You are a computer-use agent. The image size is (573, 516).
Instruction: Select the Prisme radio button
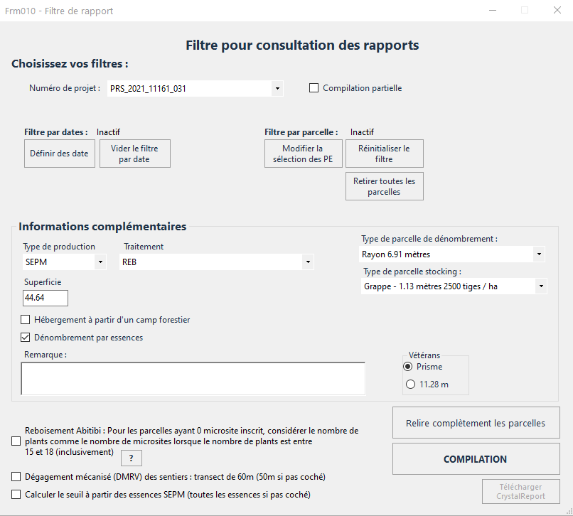408,367
